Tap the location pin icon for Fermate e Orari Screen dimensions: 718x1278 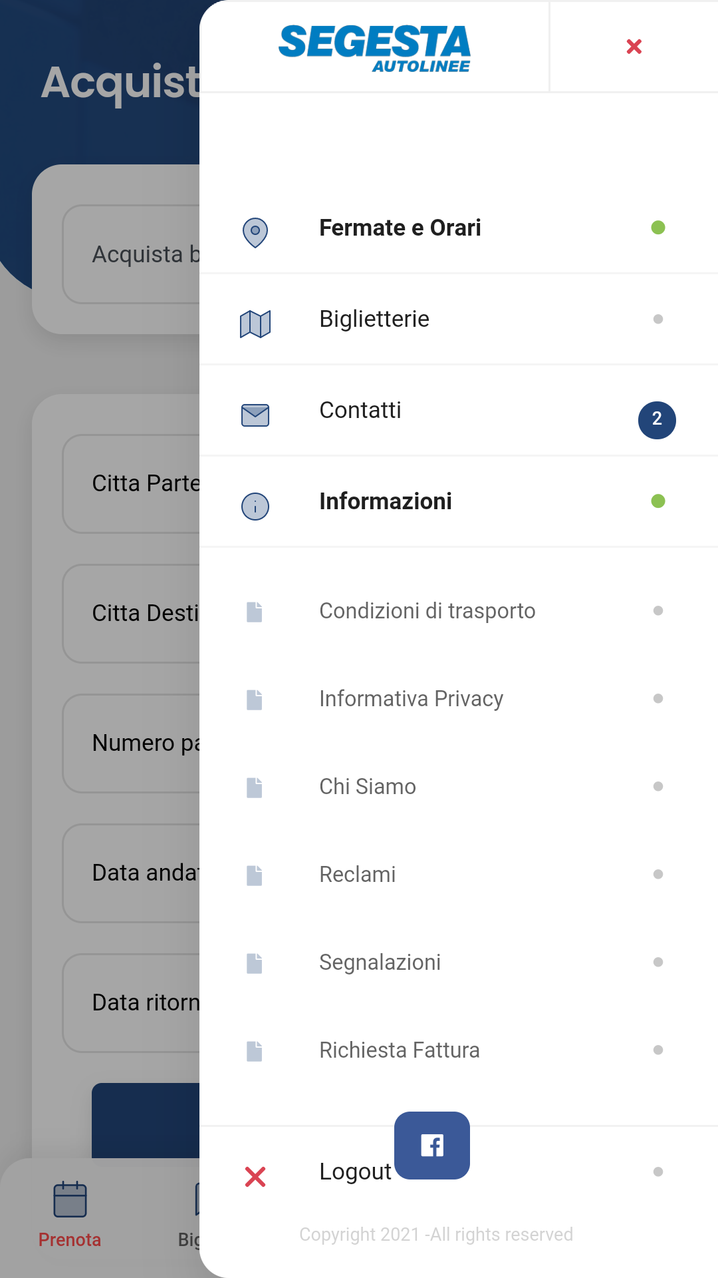pyautogui.click(x=255, y=232)
